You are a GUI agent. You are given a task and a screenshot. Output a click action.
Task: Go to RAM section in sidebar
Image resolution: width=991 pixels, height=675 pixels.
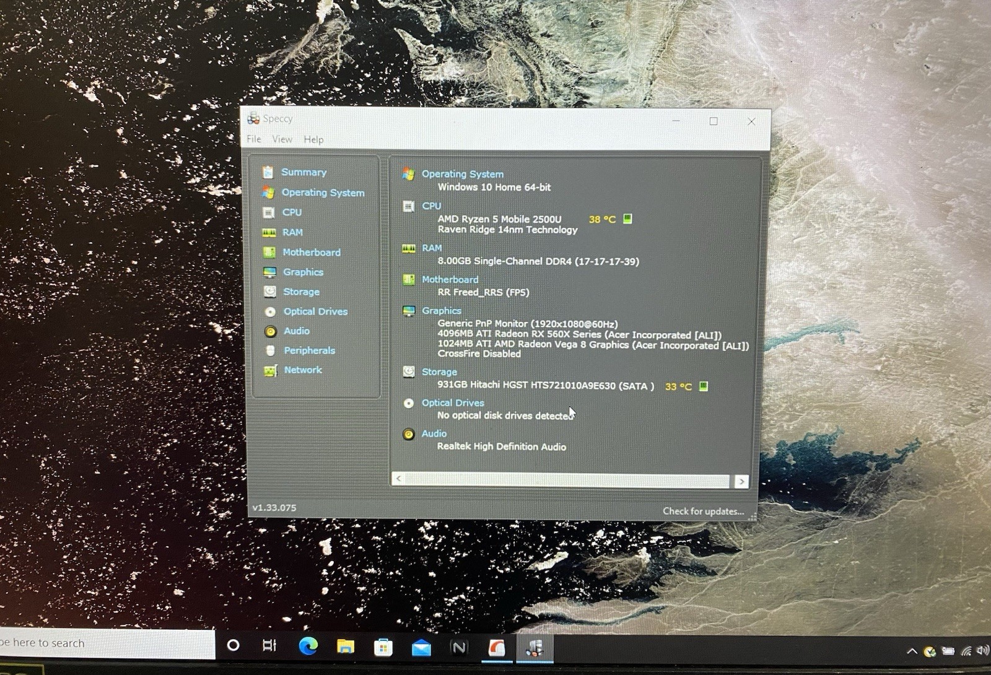(292, 232)
